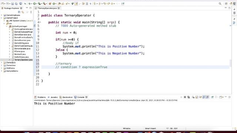Click Collapse All in Package Explorer
Screen dimensions: 237x133
pyautogui.click(x=19, y=12)
